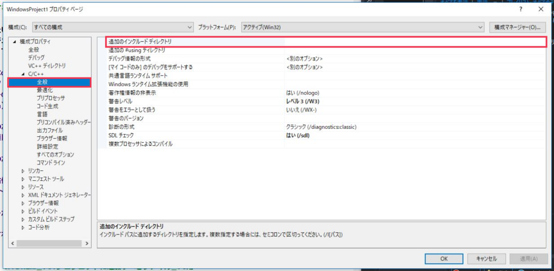Select 複数プロセッサによるコンパイル row
The height and width of the screenshot is (271, 554).
326,144
